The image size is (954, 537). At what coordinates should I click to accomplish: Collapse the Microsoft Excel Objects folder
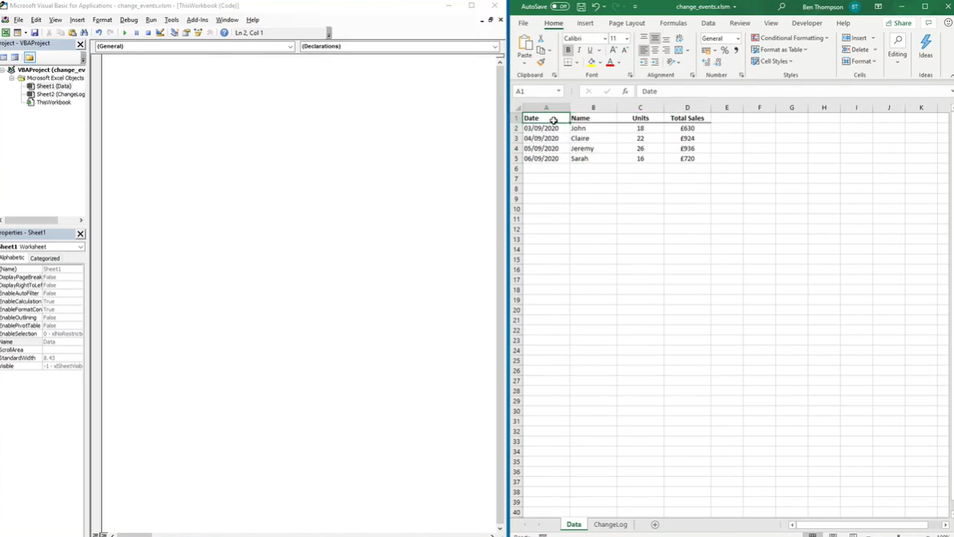point(11,79)
